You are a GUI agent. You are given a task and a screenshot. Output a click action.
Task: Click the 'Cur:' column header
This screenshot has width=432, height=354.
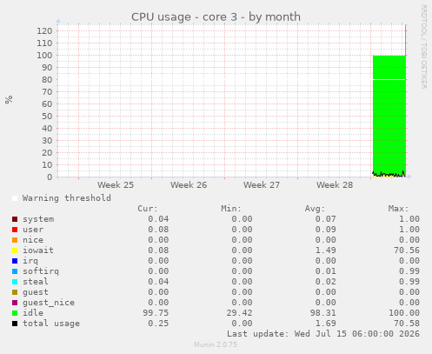pyautogui.click(x=148, y=209)
